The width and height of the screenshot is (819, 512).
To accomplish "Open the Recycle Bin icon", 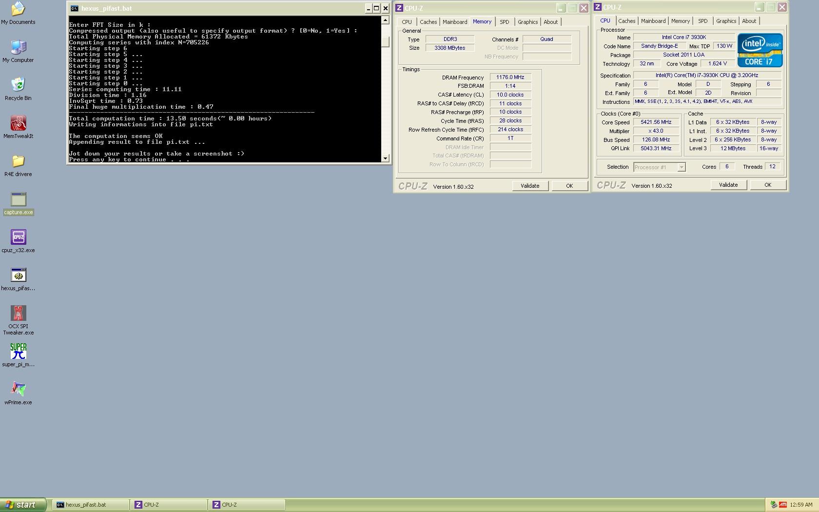I will pos(18,89).
